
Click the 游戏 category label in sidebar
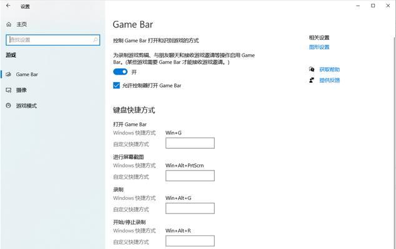point(11,55)
